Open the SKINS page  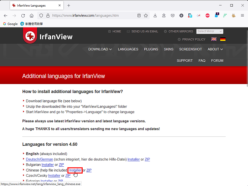168,49
